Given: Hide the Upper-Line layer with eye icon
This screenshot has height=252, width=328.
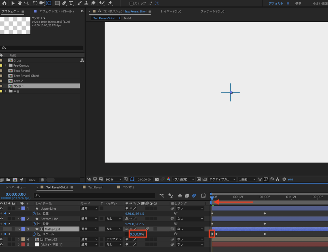Looking at the screenshot, I should [2, 208].
